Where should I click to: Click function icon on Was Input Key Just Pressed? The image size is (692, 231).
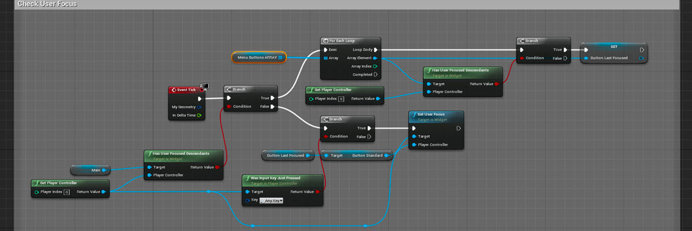tap(247, 178)
